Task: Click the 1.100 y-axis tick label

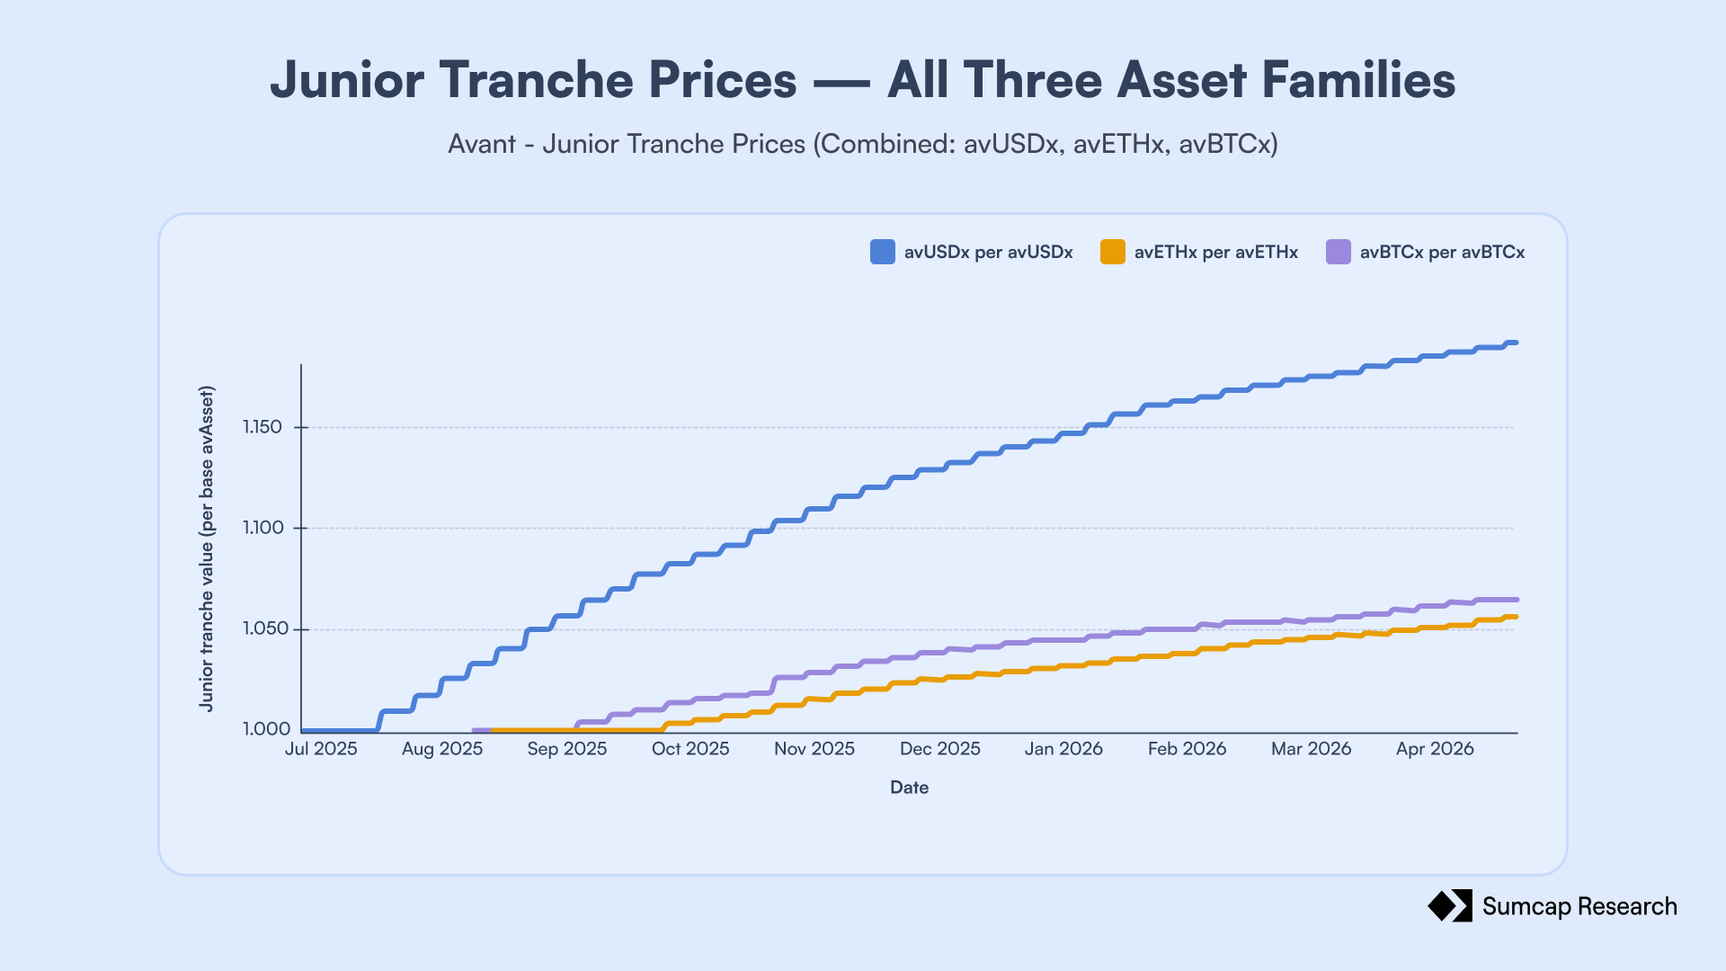Action: coord(262,528)
